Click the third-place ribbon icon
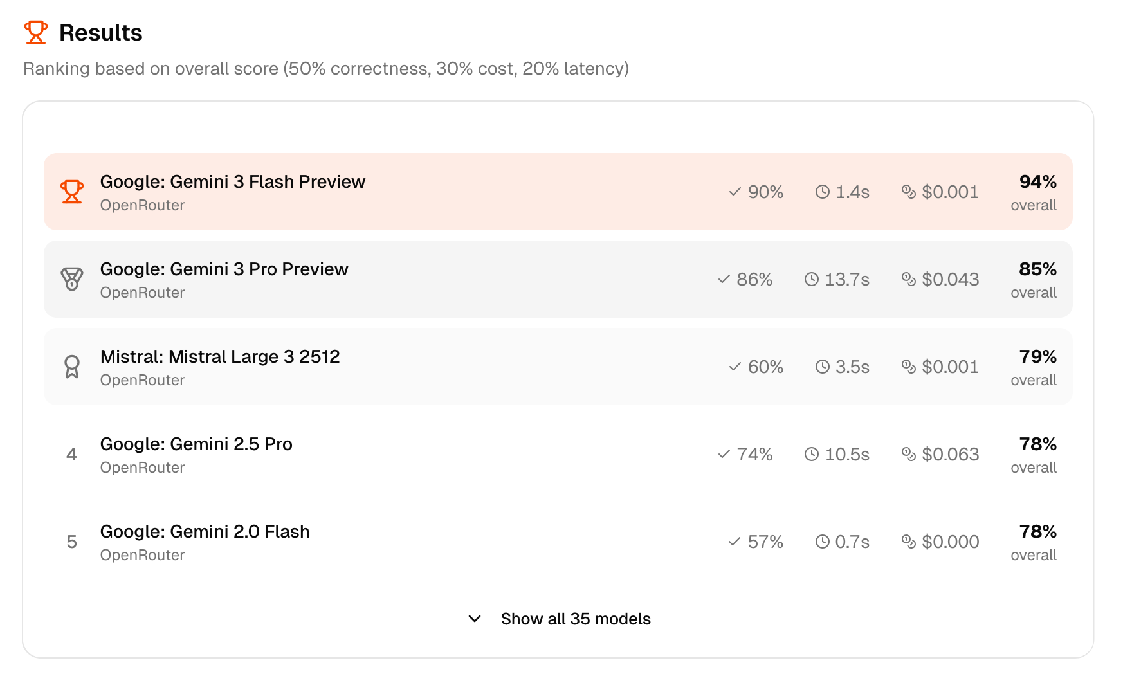The width and height of the screenshot is (1132, 692). point(72,367)
